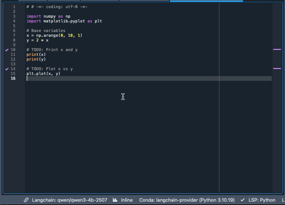Click the TODO checkmark marker on line 10
Screen dimensions: 285x205
point(7,50)
